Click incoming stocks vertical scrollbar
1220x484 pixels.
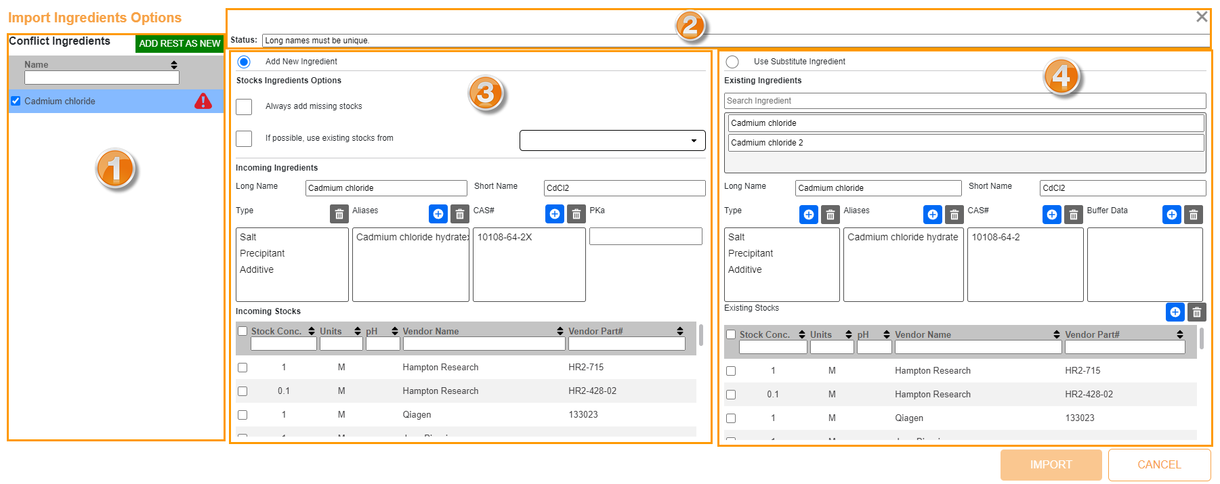point(700,335)
